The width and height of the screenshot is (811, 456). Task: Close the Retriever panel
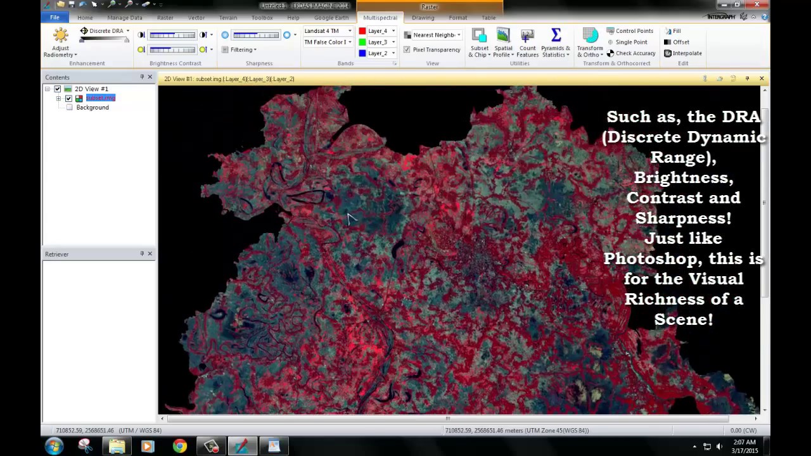tap(150, 253)
